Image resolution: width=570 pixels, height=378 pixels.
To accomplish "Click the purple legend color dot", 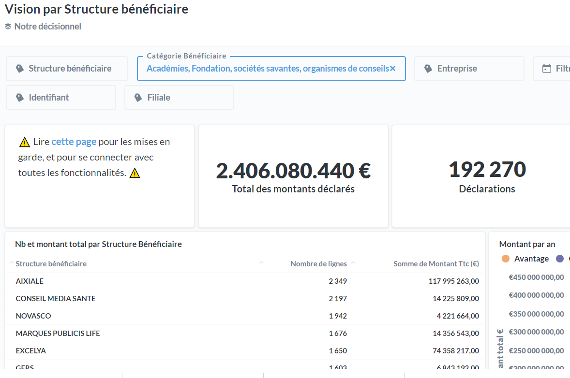I will tap(560, 259).
